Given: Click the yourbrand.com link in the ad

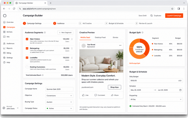Looking at the screenshot, I should click(x=88, y=87).
